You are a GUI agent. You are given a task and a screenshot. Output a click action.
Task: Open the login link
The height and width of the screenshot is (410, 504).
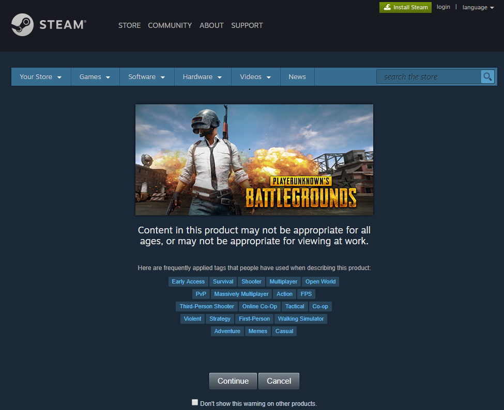(443, 7)
